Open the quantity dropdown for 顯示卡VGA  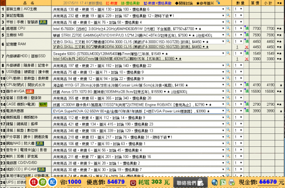click(x=238, y=91)
